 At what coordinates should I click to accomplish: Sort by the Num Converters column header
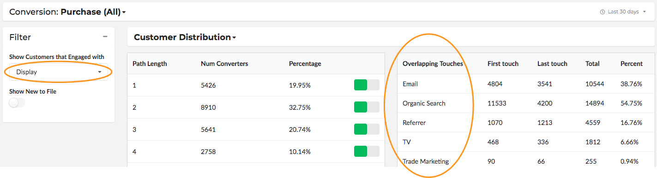click(224, 64)
